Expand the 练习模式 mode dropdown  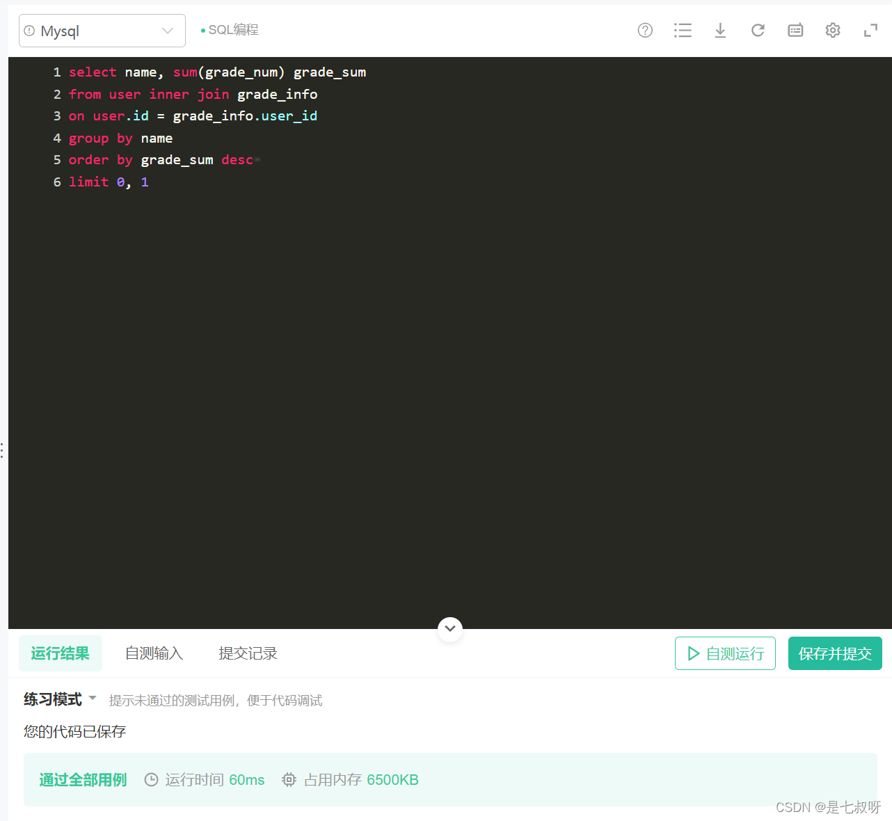coord(60,699)
